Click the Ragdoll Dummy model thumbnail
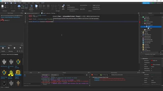Screen dimensions: 163x91 click(x=18, y=73)
